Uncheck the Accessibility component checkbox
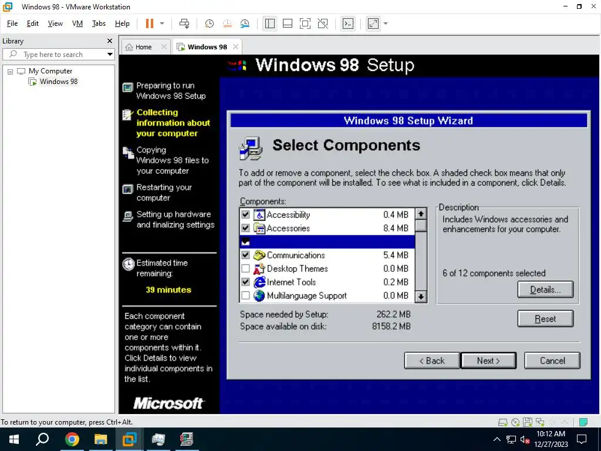Image resolution: width=601 pixels, height=451 pixels. [246, 214]
